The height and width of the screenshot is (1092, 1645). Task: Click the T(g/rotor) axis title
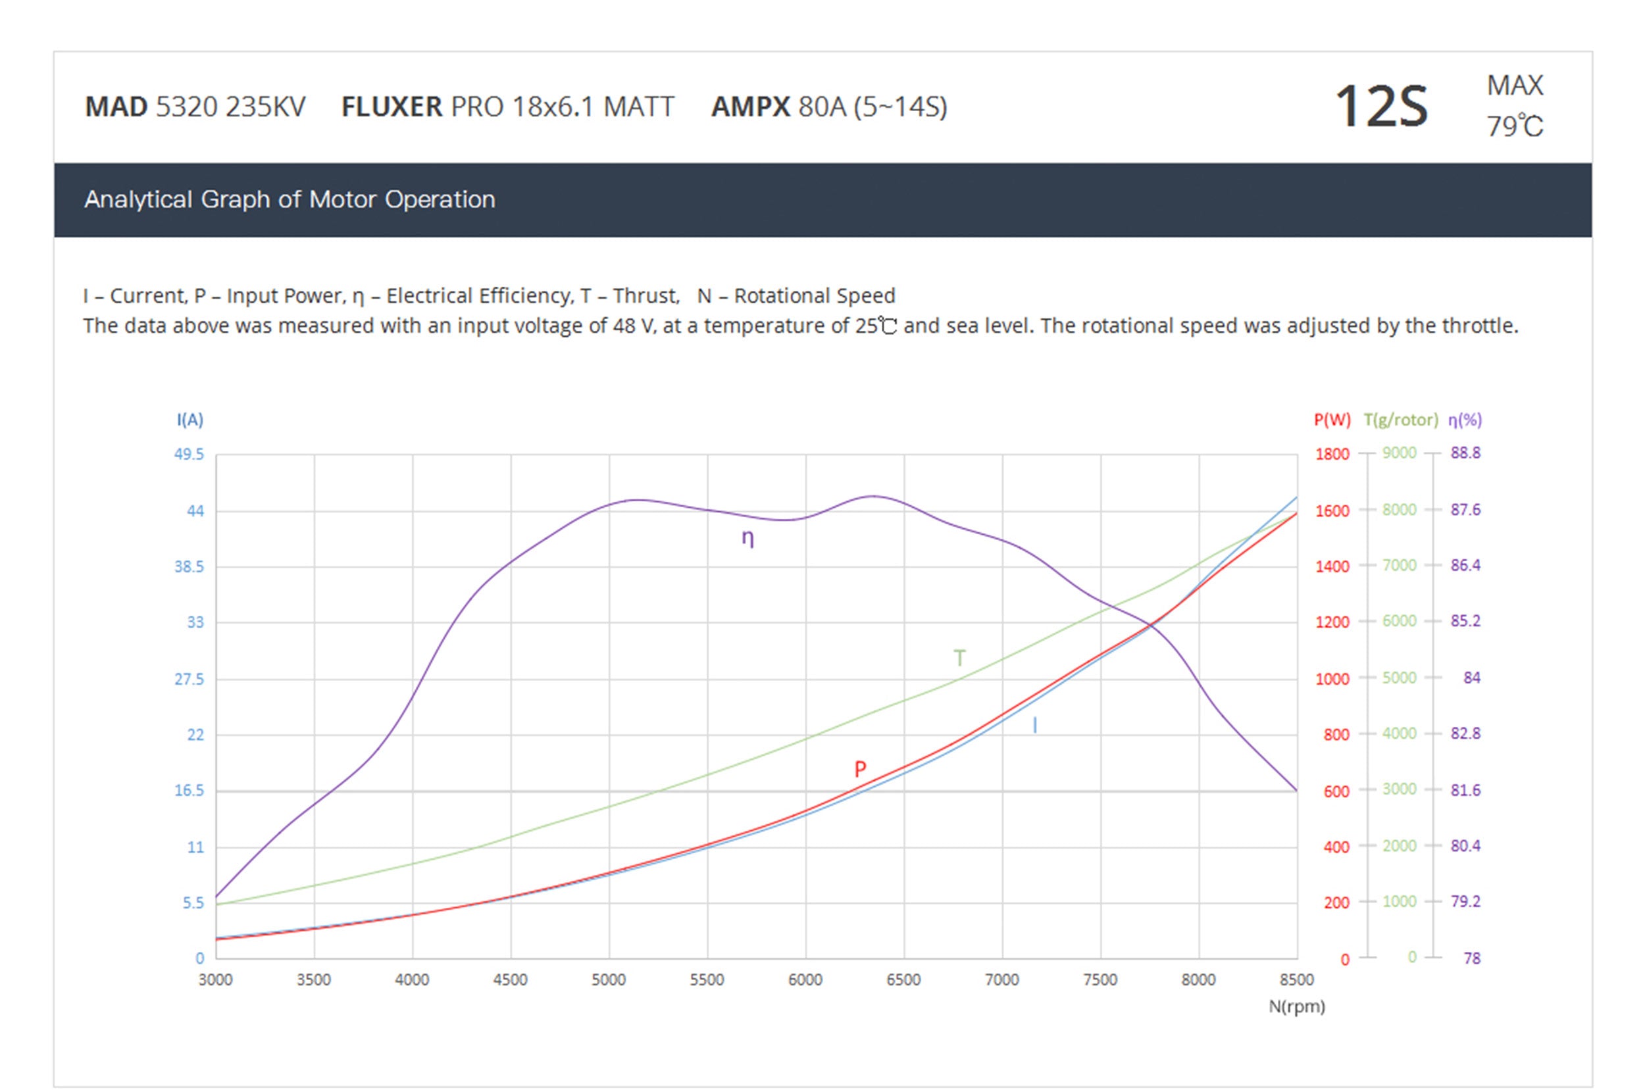1400,420
